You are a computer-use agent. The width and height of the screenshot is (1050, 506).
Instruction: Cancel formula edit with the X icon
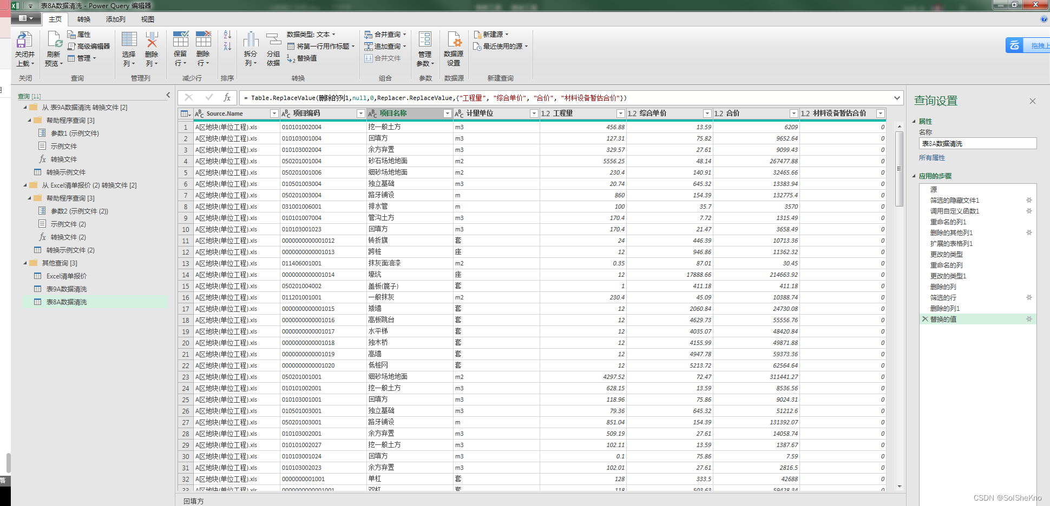(188, 98)
